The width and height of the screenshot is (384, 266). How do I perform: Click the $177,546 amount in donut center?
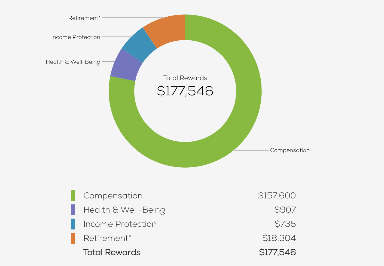click(185, 91)
